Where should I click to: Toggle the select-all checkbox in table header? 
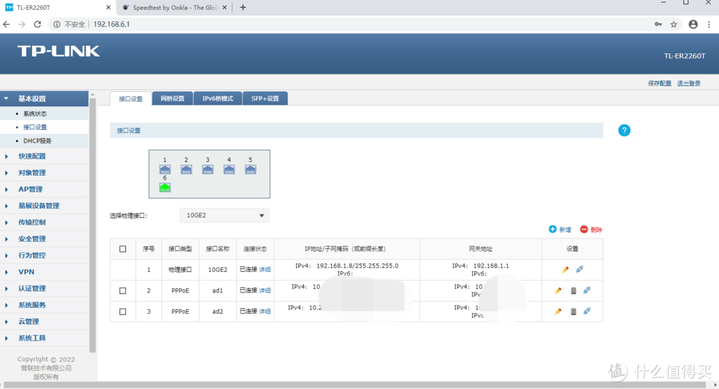click(x=122, y=249)
